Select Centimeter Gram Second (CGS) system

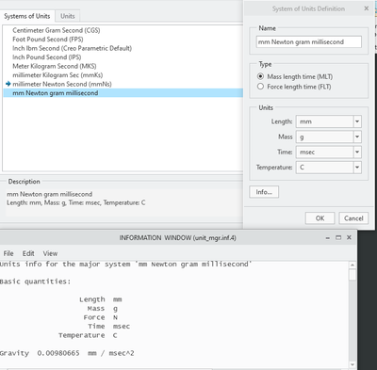tap(57, 30)
